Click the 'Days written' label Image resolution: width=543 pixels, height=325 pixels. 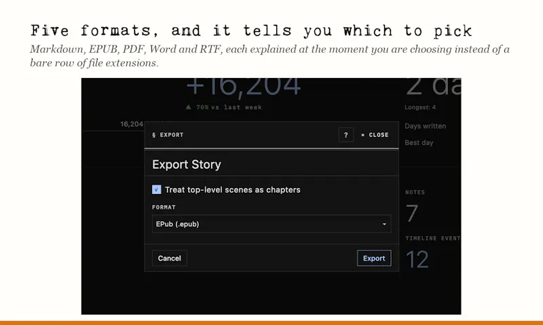[426, 126]
